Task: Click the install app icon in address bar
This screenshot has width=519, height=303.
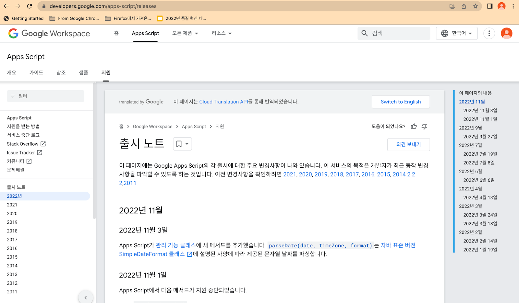Action: [x=452, y=6]
